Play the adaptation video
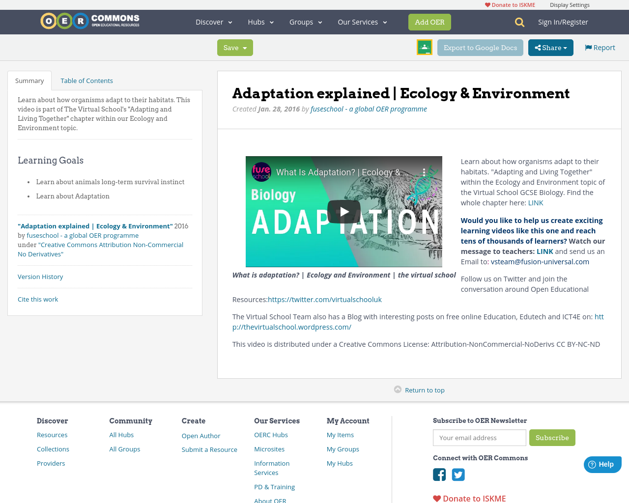The width and height of the screenshot is (629, 503). [x=343, y=212]
